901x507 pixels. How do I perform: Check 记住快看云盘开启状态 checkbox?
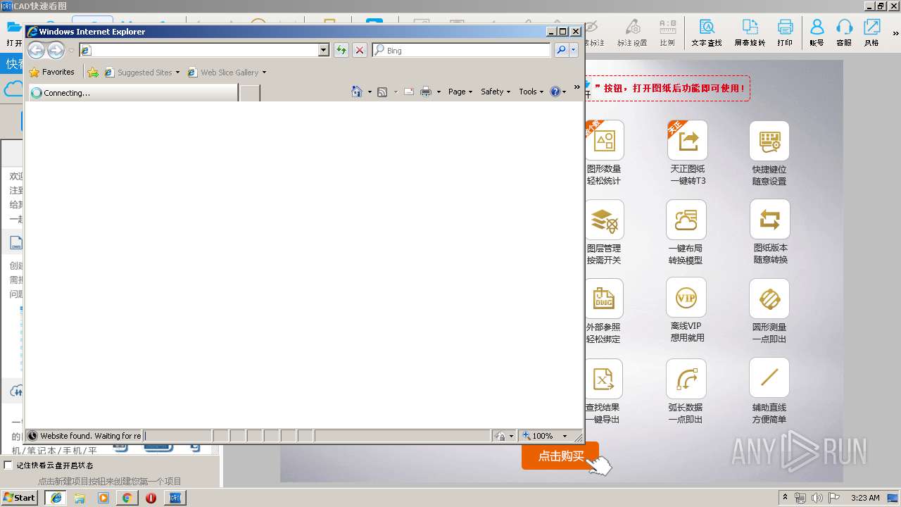(x=8, y=465)
